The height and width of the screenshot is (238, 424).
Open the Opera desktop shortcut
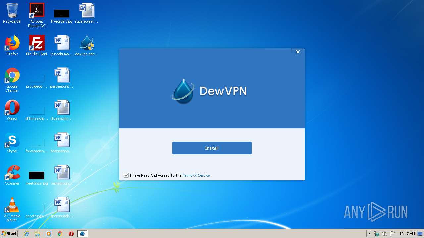pyautogui.click(x=12, y=110)
